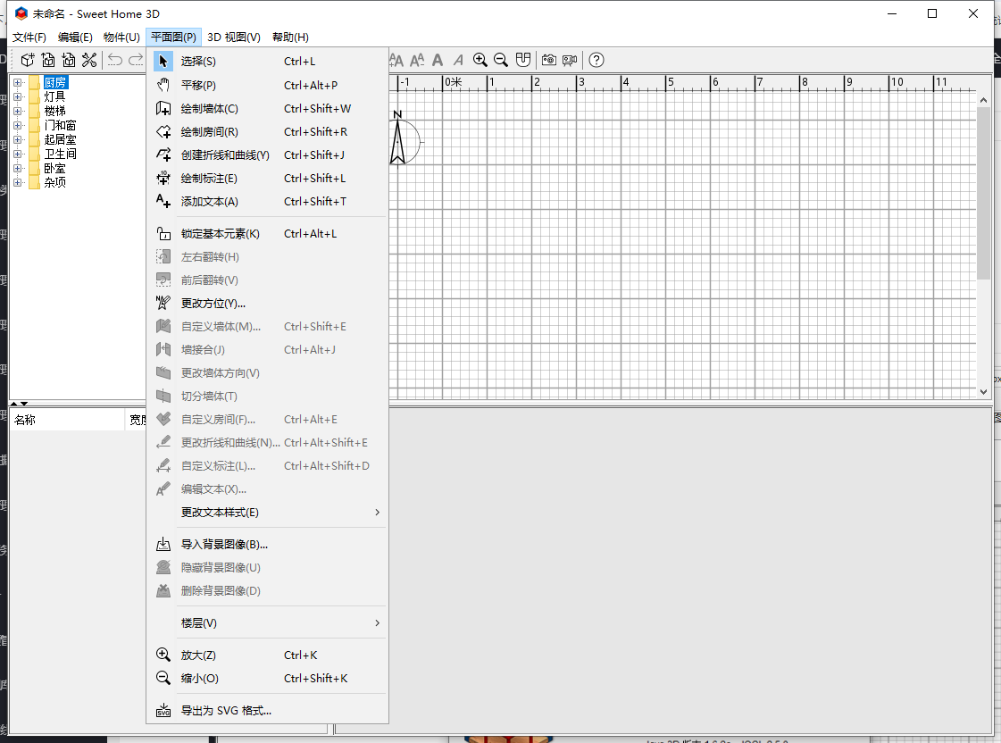Choose 绘制墙体(C) draw walls menu item
Screen dimensions: 1001x743
pyautogui.click(x=267, y=109)
